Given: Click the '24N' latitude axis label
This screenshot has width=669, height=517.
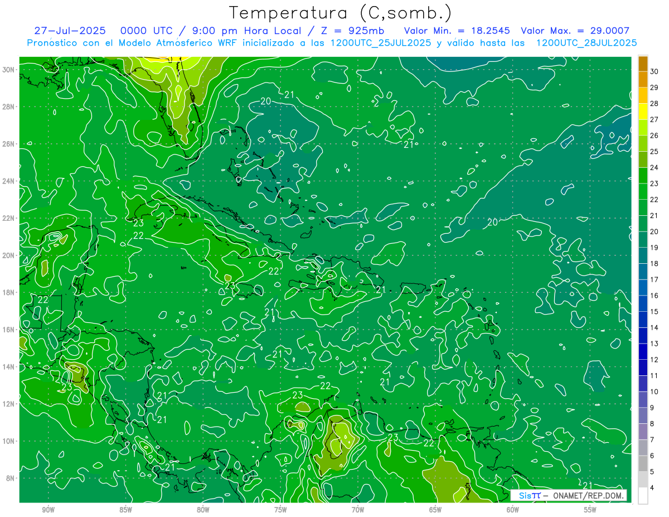Looking at the screenshot, I should point(9,181).
